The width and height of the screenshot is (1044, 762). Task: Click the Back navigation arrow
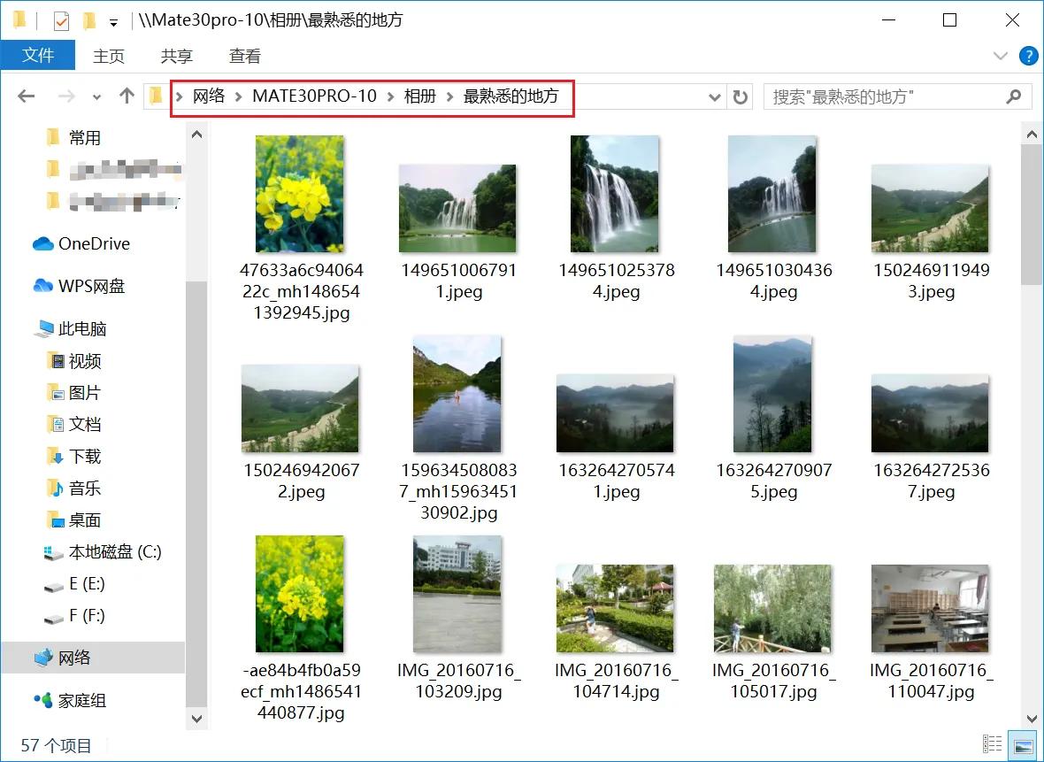[x=26, y=96]
